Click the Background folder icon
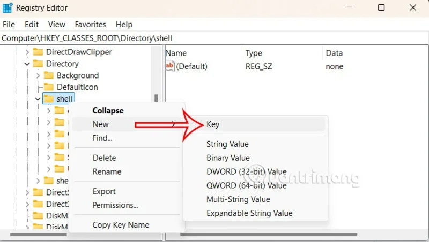Image resolution: width=429 pixels, height=242 pixels. point(48,75)
